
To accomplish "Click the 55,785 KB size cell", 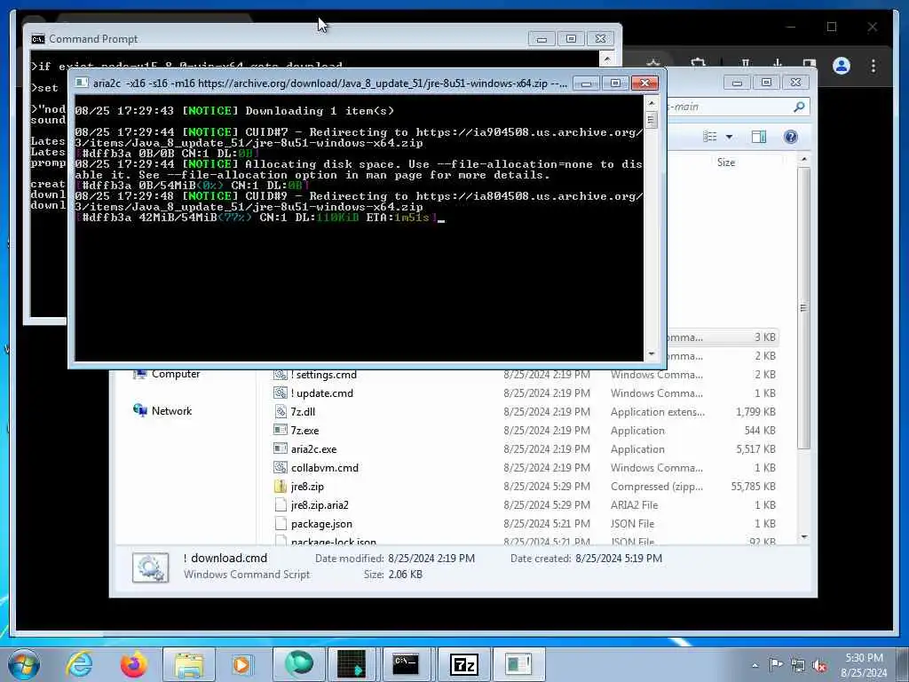I will click(753, 487).
